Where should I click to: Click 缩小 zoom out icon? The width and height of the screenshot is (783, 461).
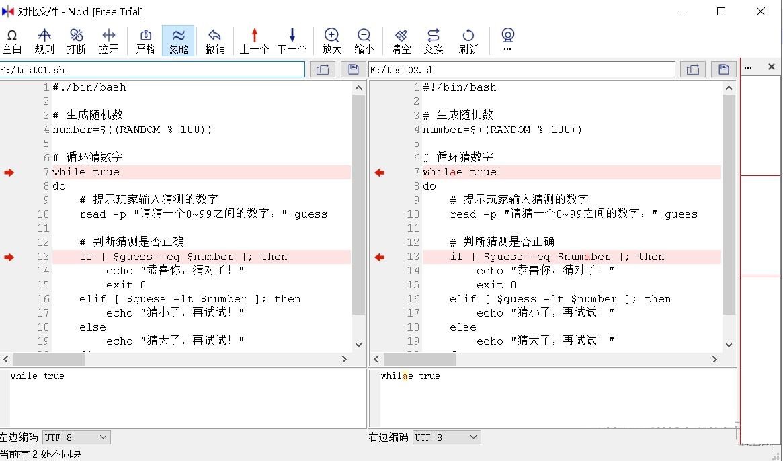pyautogui.click(x=364, y=41)
